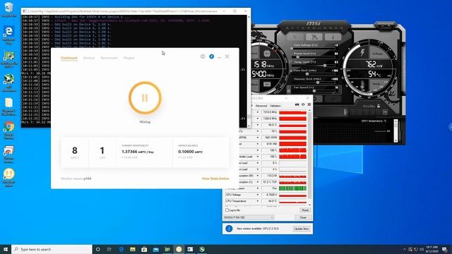Open NiceHash notifications blue circle icon
Image resolution: width=452 pixels, height=254 pixels.
pyautogui.click(x=212, y=56)
